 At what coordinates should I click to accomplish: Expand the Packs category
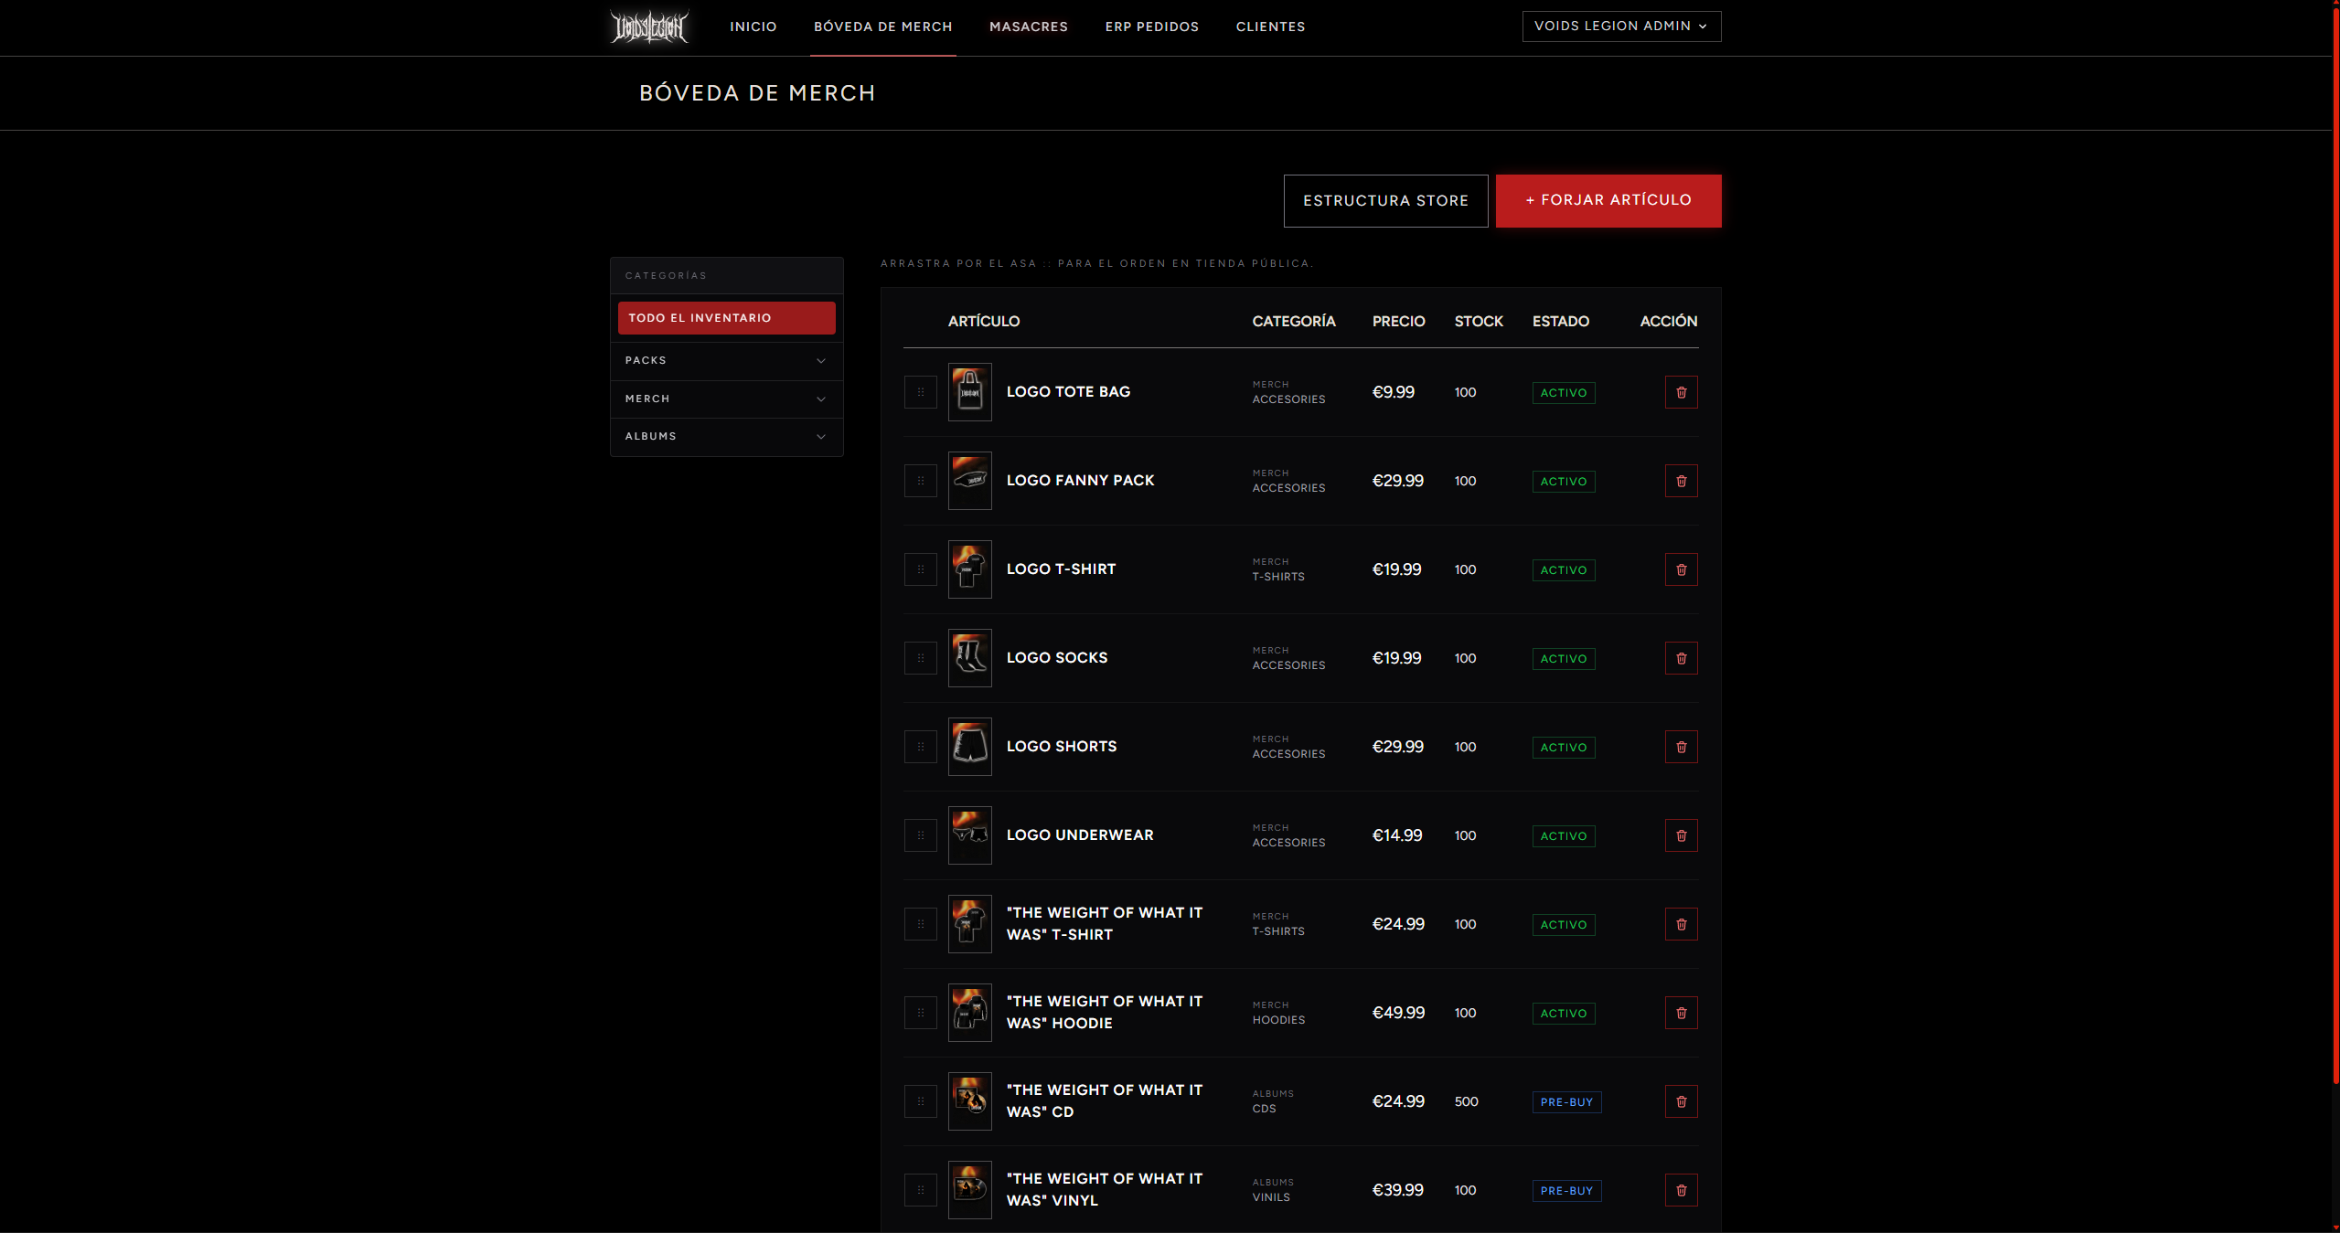[820, 360]
